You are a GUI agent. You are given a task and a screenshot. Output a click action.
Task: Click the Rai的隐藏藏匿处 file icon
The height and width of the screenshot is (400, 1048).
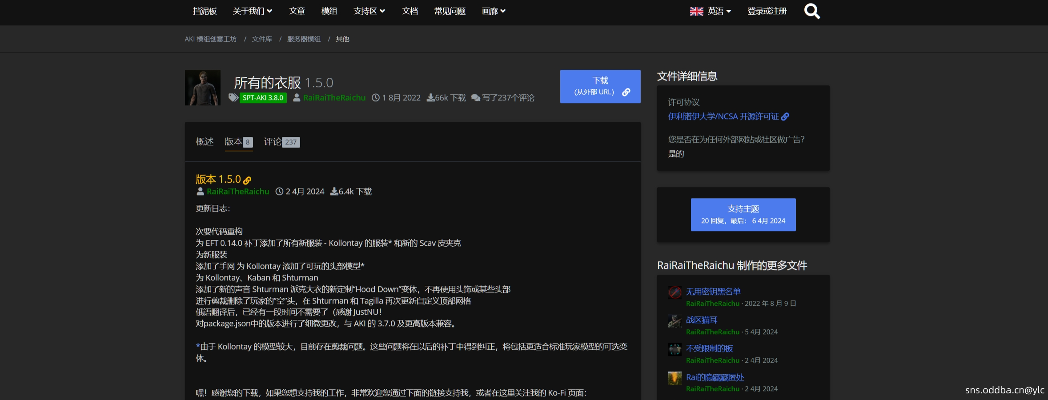click(675, 378)
